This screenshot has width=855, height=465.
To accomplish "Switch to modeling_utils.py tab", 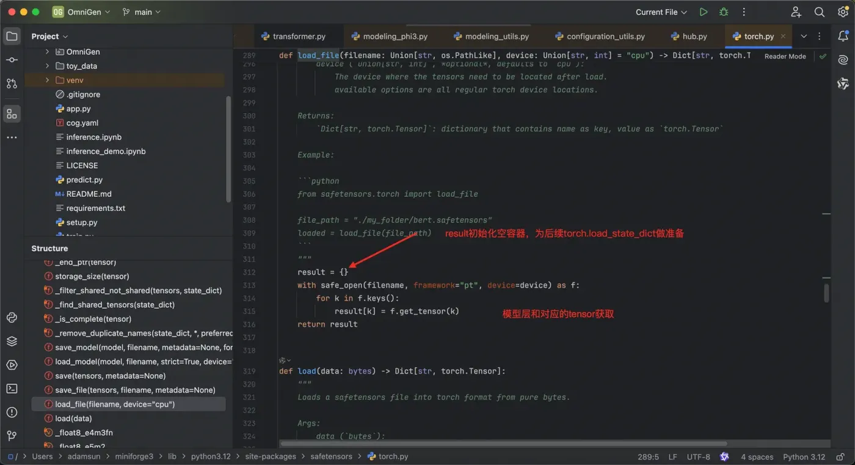I will (x=491, y=37).
